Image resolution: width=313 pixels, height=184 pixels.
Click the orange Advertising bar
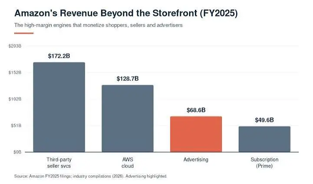coord(196,134)
